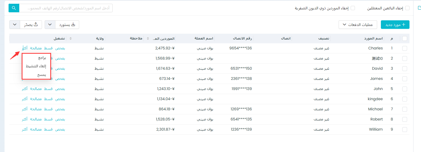
Task: Focus the supplier name search field
Action: pos(66,8)
